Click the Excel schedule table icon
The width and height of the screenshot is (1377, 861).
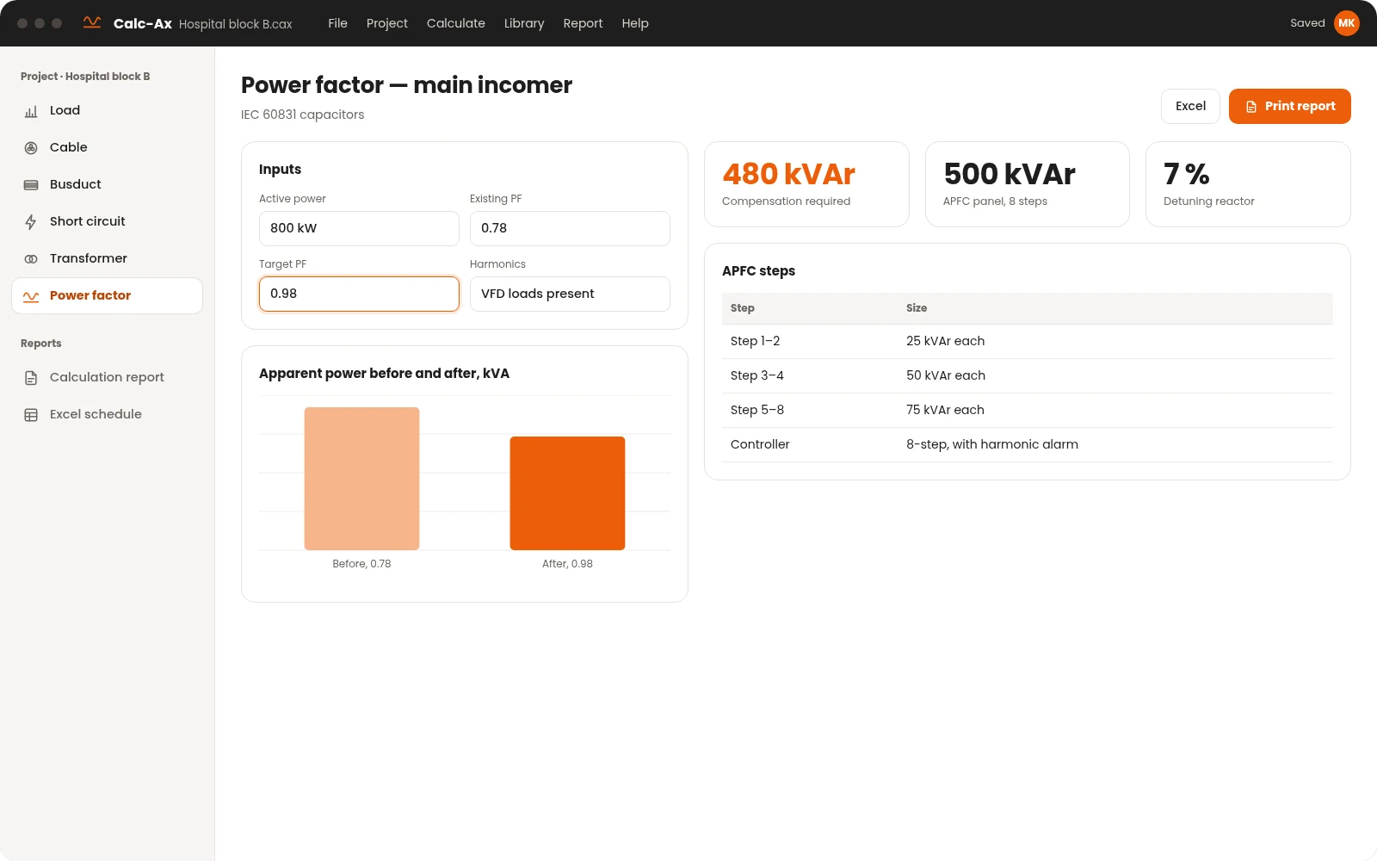pos(31,415)
